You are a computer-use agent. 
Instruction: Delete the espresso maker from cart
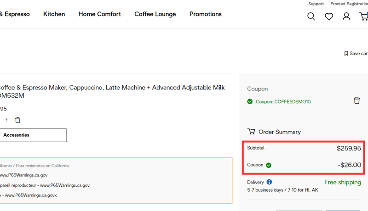(x=17, y=120)
